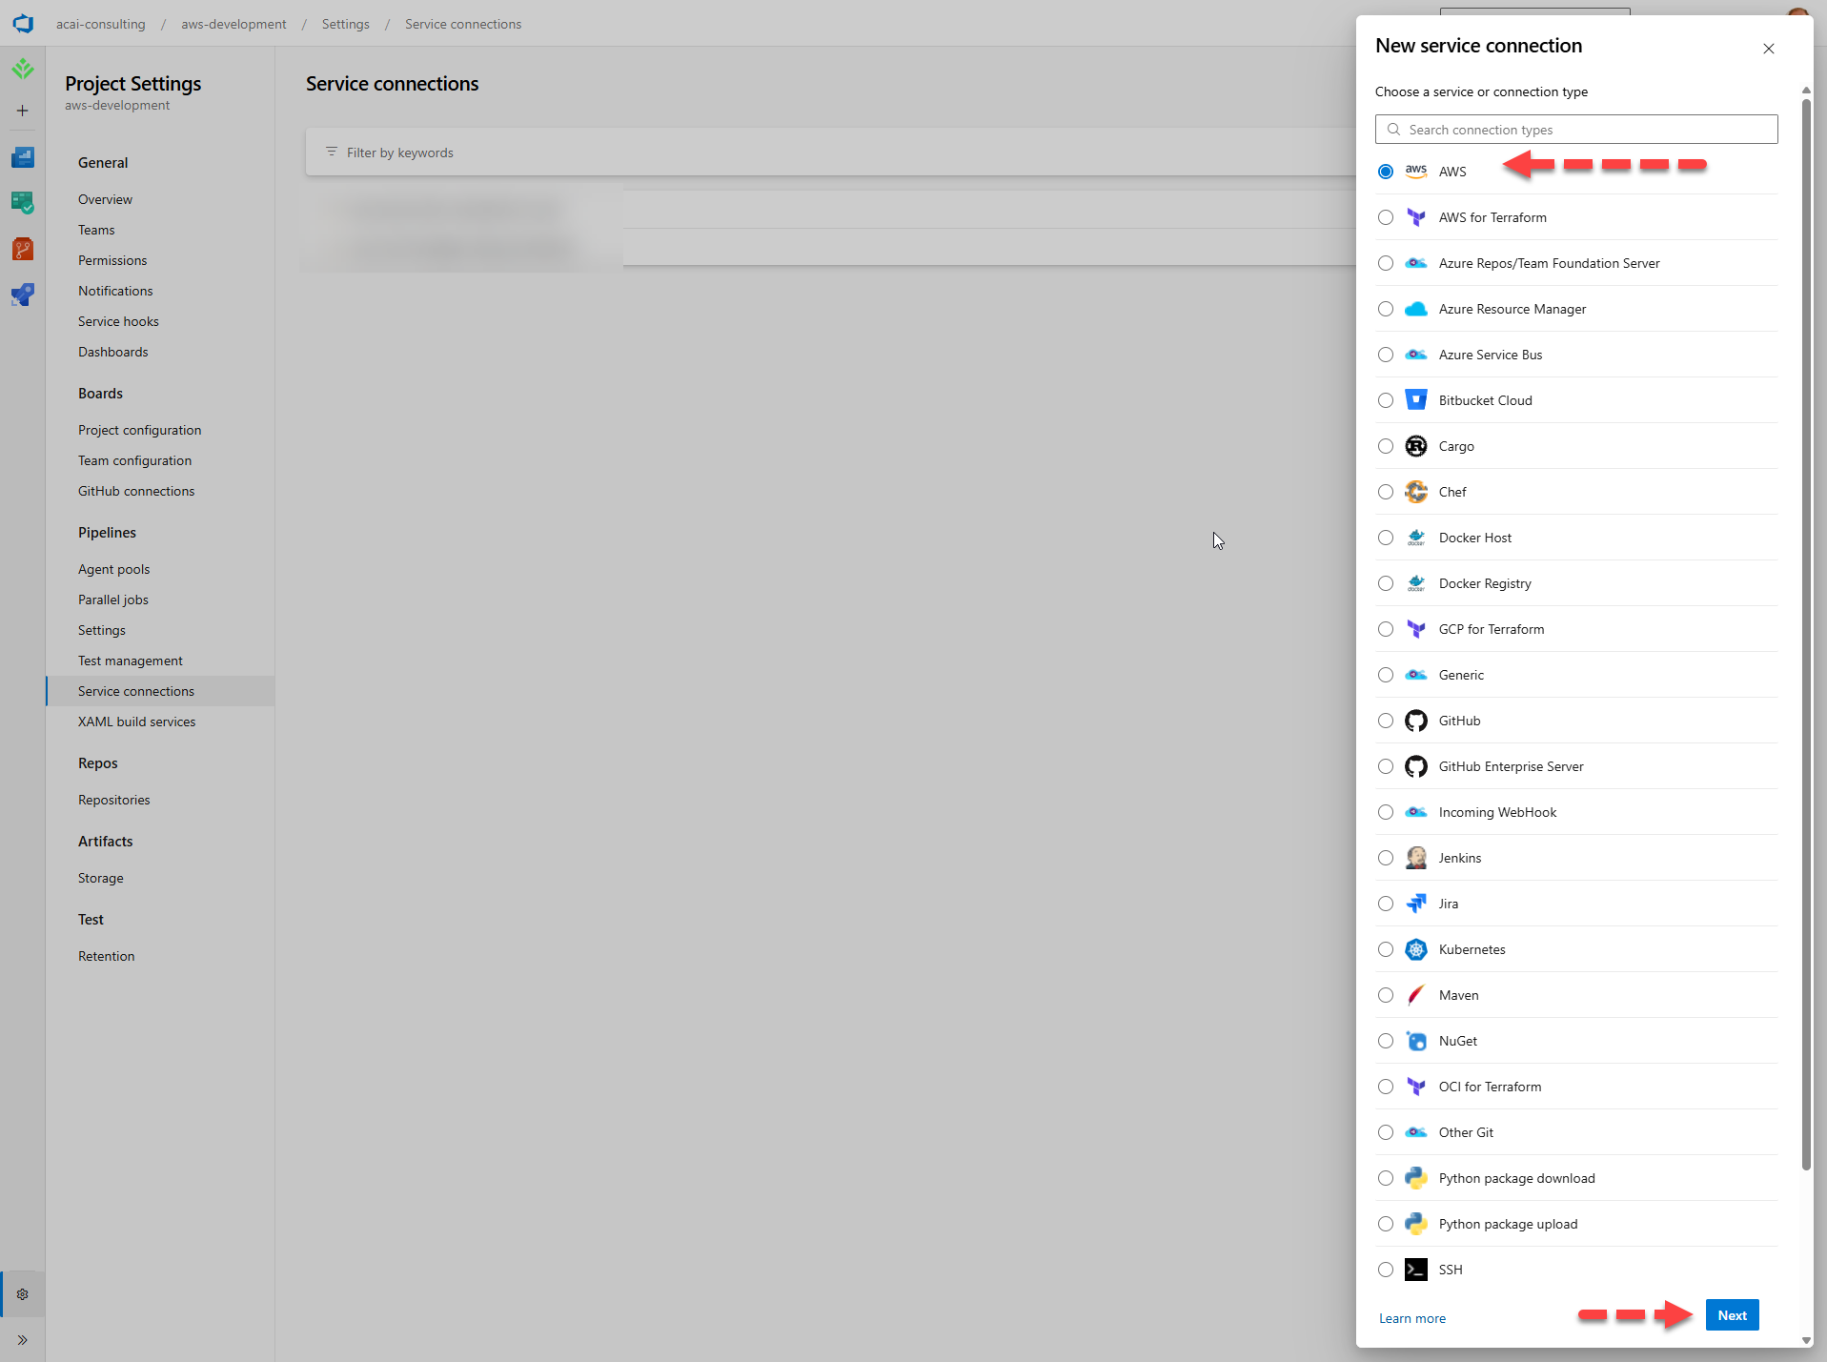Click the Filter by keywords field
1827x1362 pixels.
point(829,152)
